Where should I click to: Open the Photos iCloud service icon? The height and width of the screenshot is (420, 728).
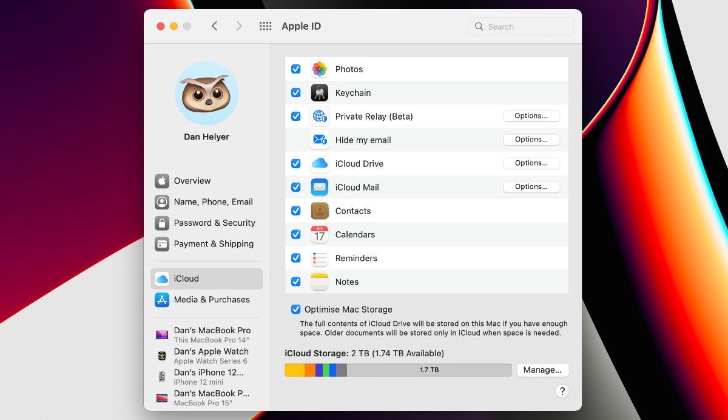(x=318, y=69)
